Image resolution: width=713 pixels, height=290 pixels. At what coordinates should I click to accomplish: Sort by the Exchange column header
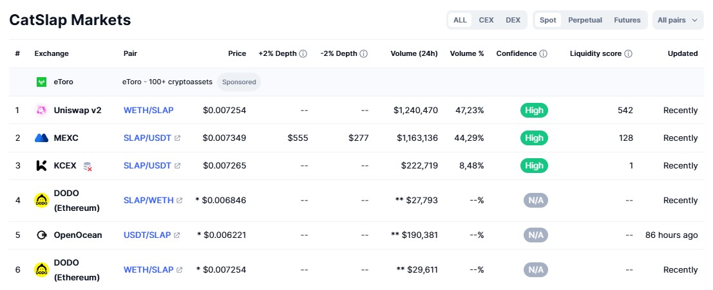pyautogui.click(x=52, y=53)
